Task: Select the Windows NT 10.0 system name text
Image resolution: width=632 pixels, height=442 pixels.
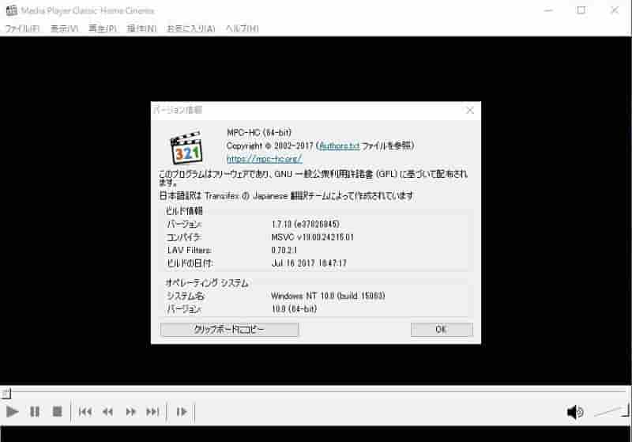Action: 328,296
